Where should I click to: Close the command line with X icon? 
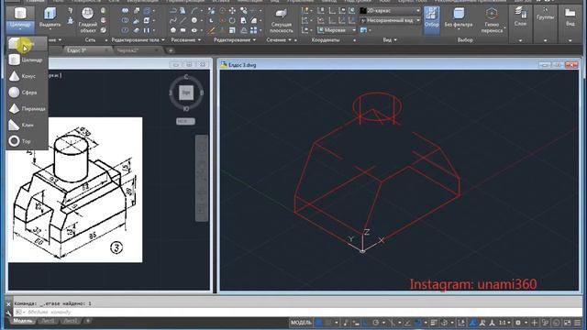(8, 304)
